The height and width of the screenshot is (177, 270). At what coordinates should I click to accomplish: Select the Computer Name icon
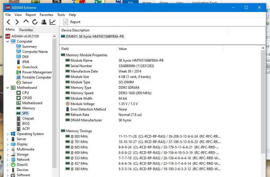point(19,52)
